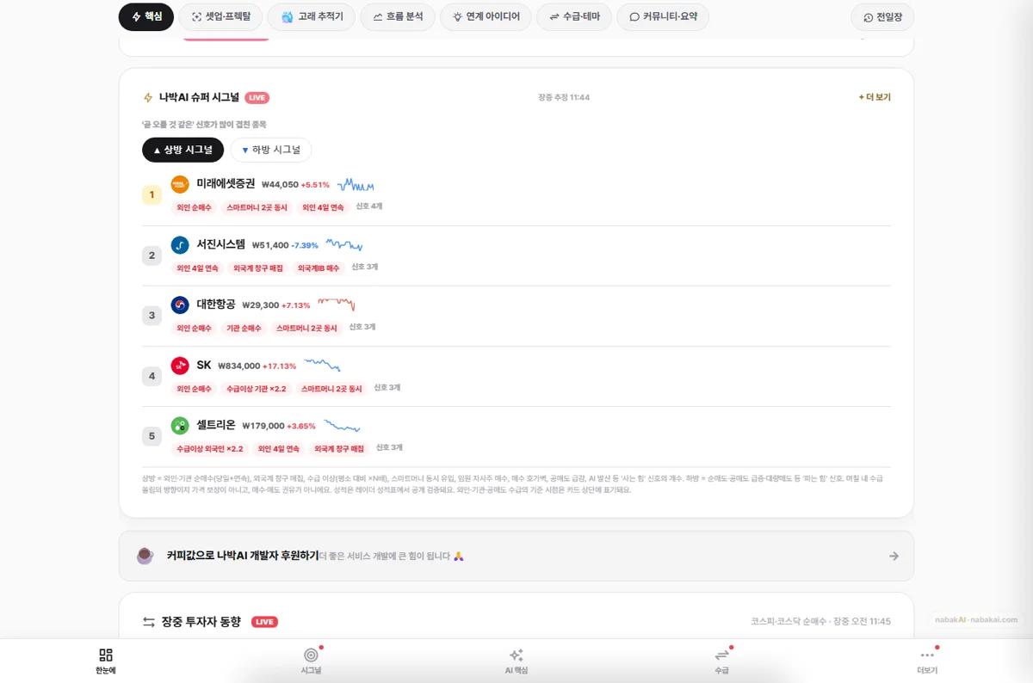Click the lightning icon beside 나박AI 슈퍼 시그널
The image size is (1033, 683).
click(148, 97)
